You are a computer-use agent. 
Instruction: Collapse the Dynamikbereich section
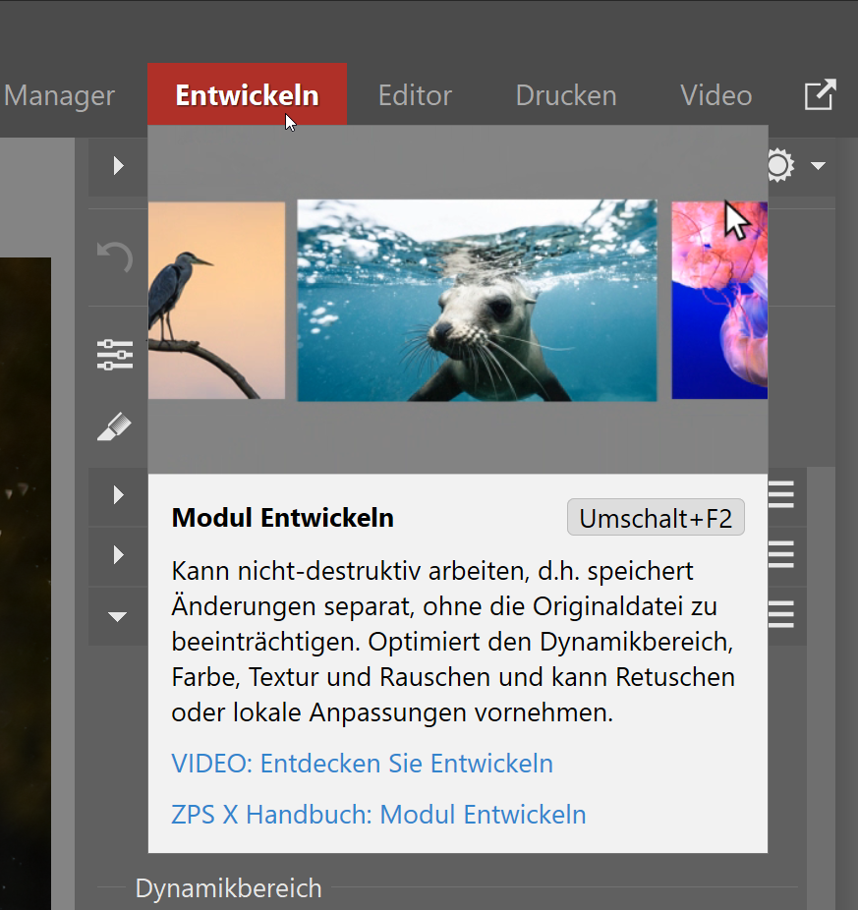pyautogui.click(x=227, y=887)
